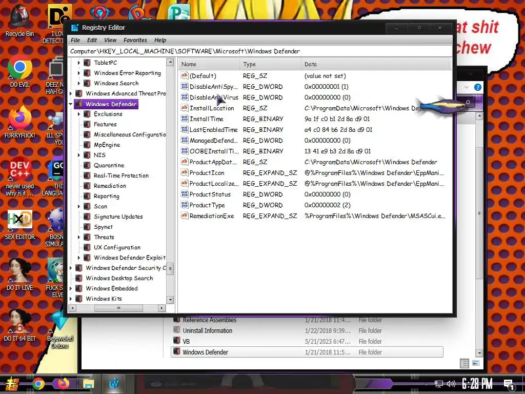This screenshot has width=525, height=394.
Task: Expand the Windows Search key
Action: 78,83
